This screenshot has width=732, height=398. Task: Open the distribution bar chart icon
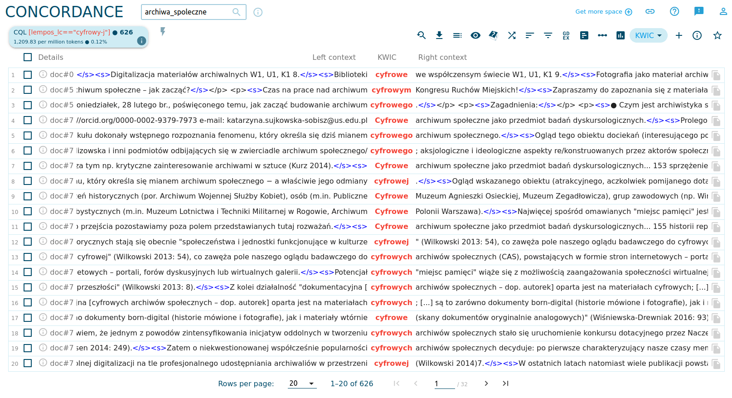click(x=621, y=35)
